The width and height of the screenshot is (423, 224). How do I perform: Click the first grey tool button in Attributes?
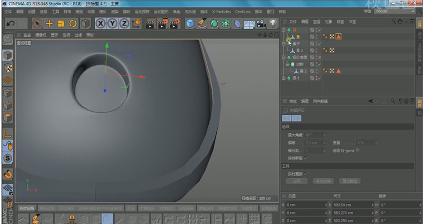pyautogui.click(x=297, y=181)
